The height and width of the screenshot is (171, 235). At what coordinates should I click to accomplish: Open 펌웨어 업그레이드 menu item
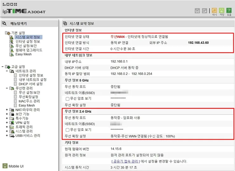[29, 50]
